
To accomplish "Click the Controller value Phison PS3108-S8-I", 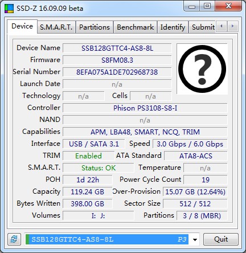I will click(x=145, y=108).
